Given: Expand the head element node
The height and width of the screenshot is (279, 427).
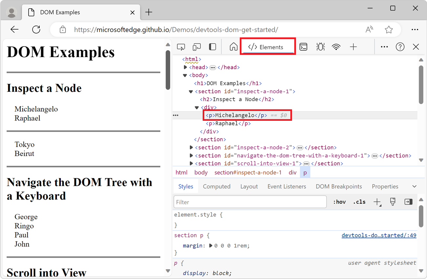Looking at the screenshot, I should point(186,67).
